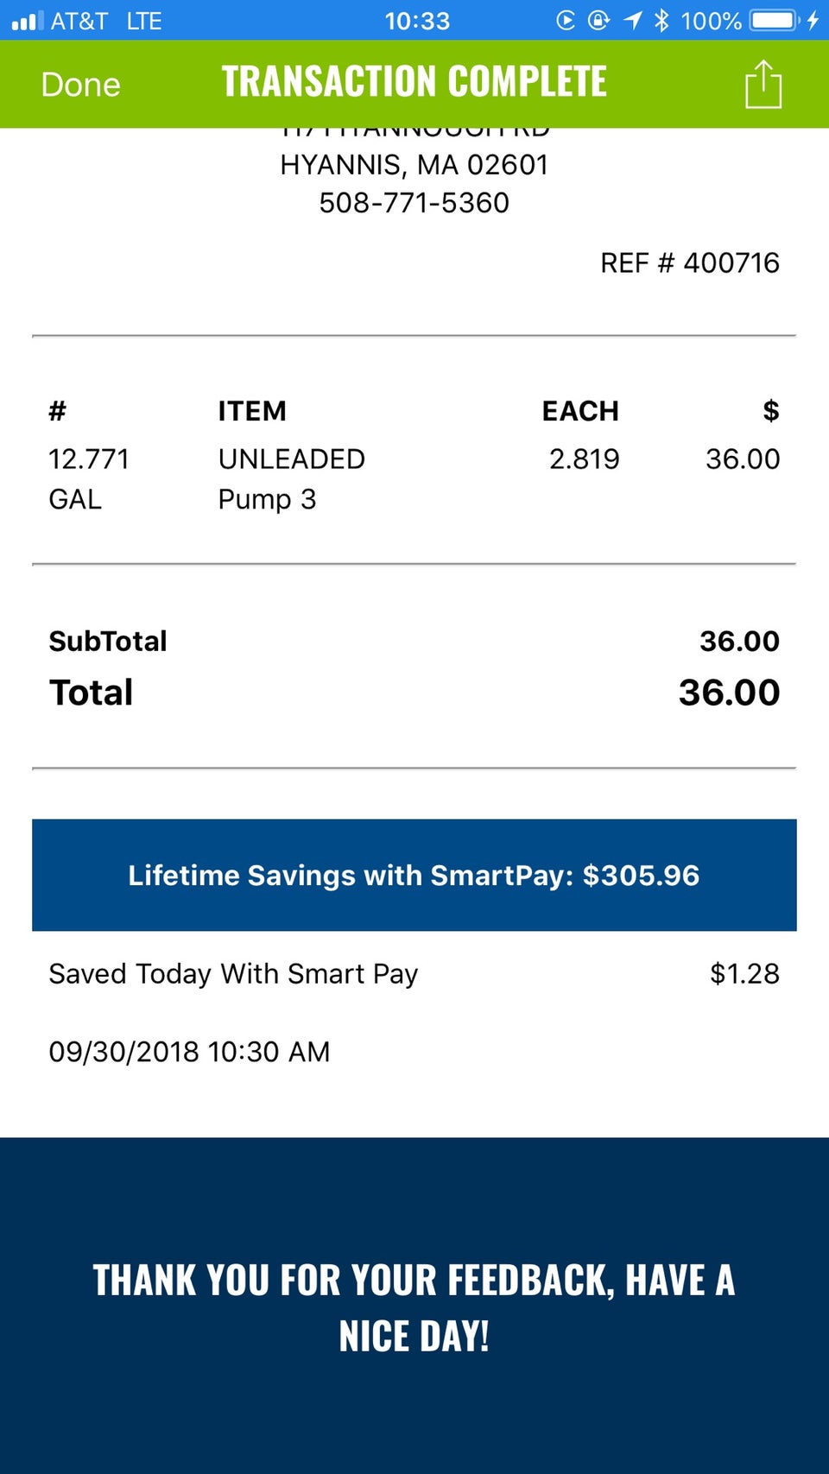Call the 508-771-5360 phone number
The image size is (829, 1474).
pos(414,203)
